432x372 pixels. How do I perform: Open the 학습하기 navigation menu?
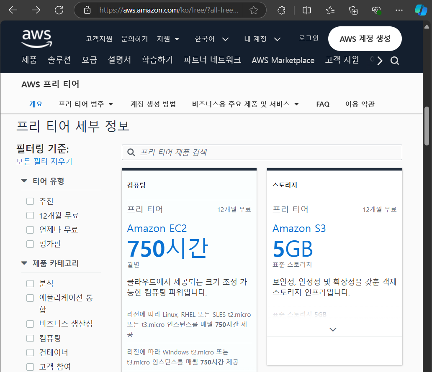[x=157, y=60]
